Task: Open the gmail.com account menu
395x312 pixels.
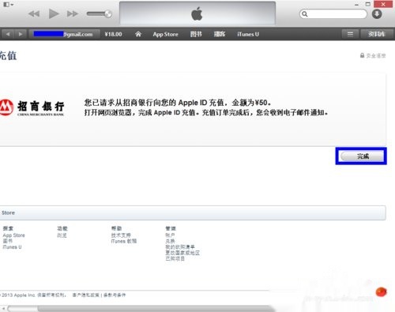Action: [64, 34]
